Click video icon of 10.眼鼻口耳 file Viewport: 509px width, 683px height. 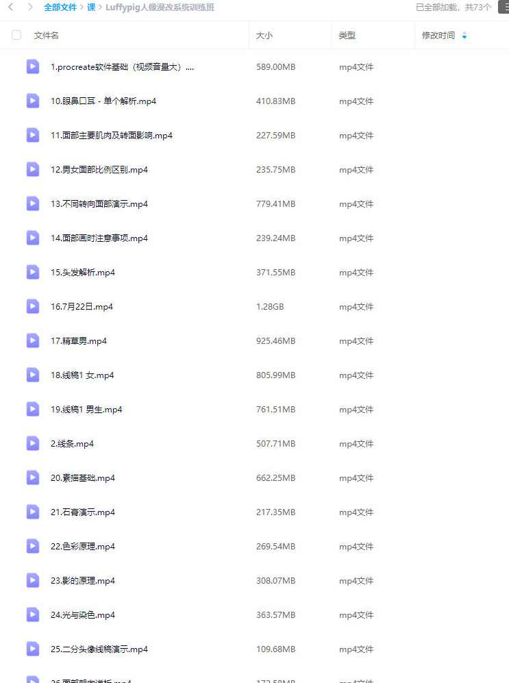pos(33,101)
